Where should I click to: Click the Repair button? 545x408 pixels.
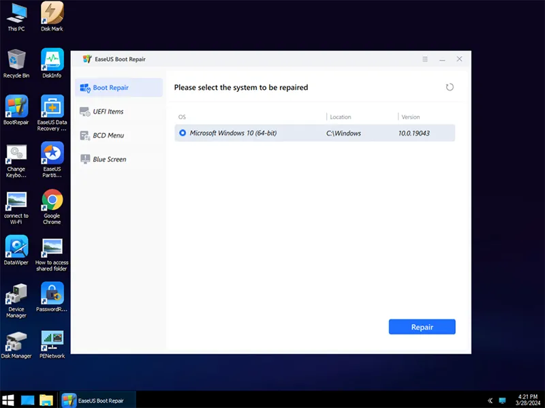point(422,327)
